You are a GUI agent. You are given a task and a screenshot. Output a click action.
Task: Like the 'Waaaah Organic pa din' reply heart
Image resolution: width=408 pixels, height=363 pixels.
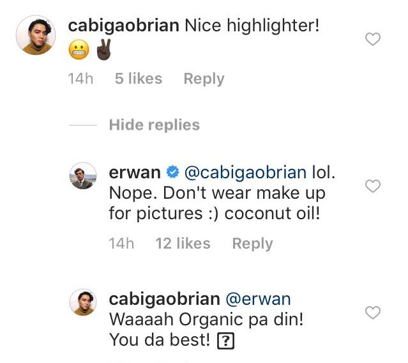[373, 313]
